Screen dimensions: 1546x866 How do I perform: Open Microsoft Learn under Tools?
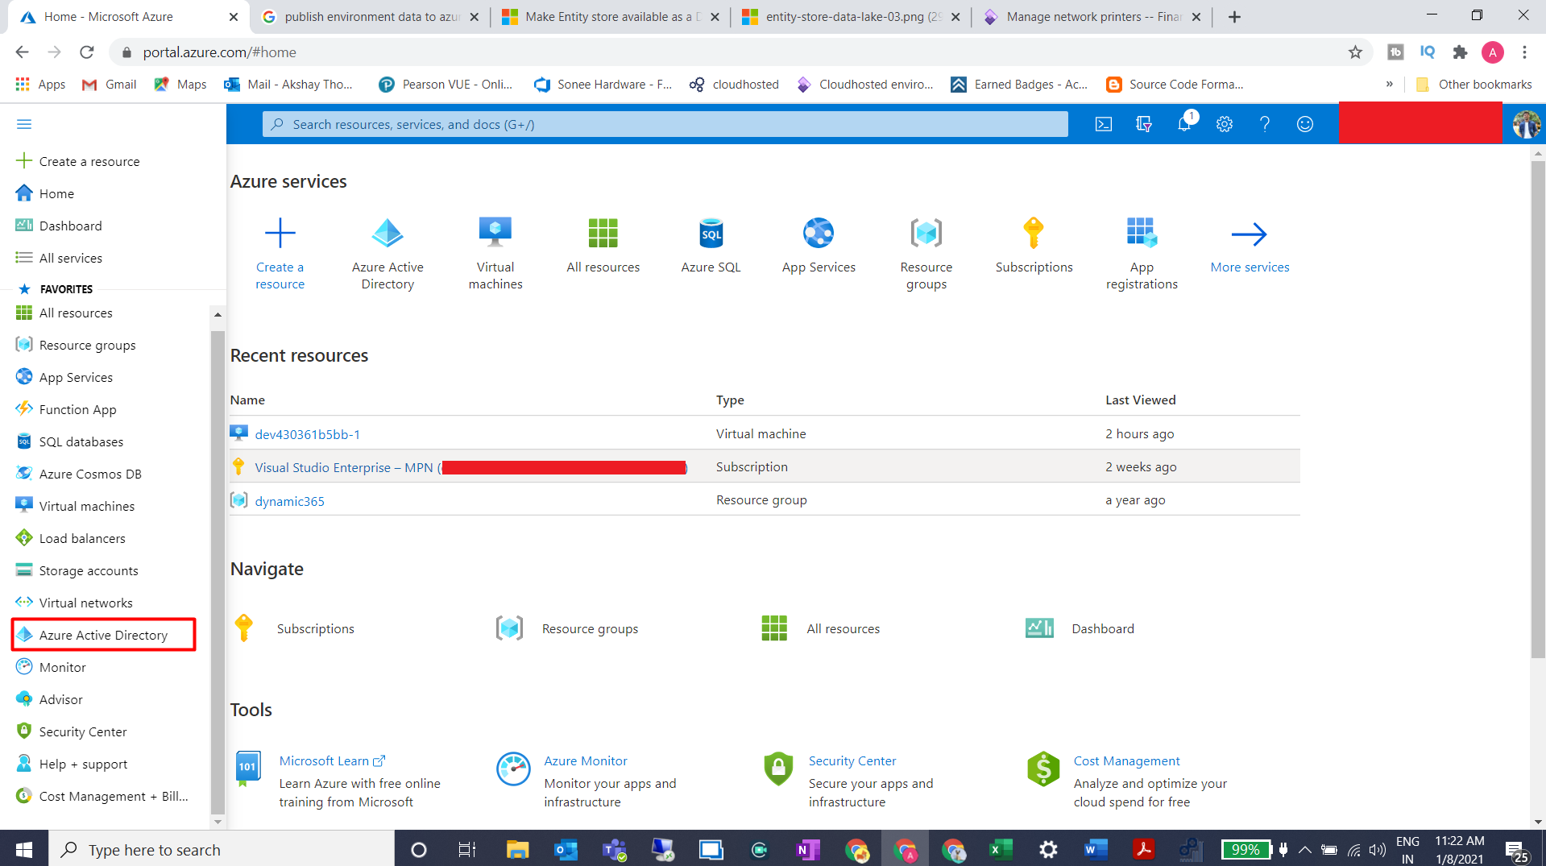pyautogui.click(x=325, y=760)
